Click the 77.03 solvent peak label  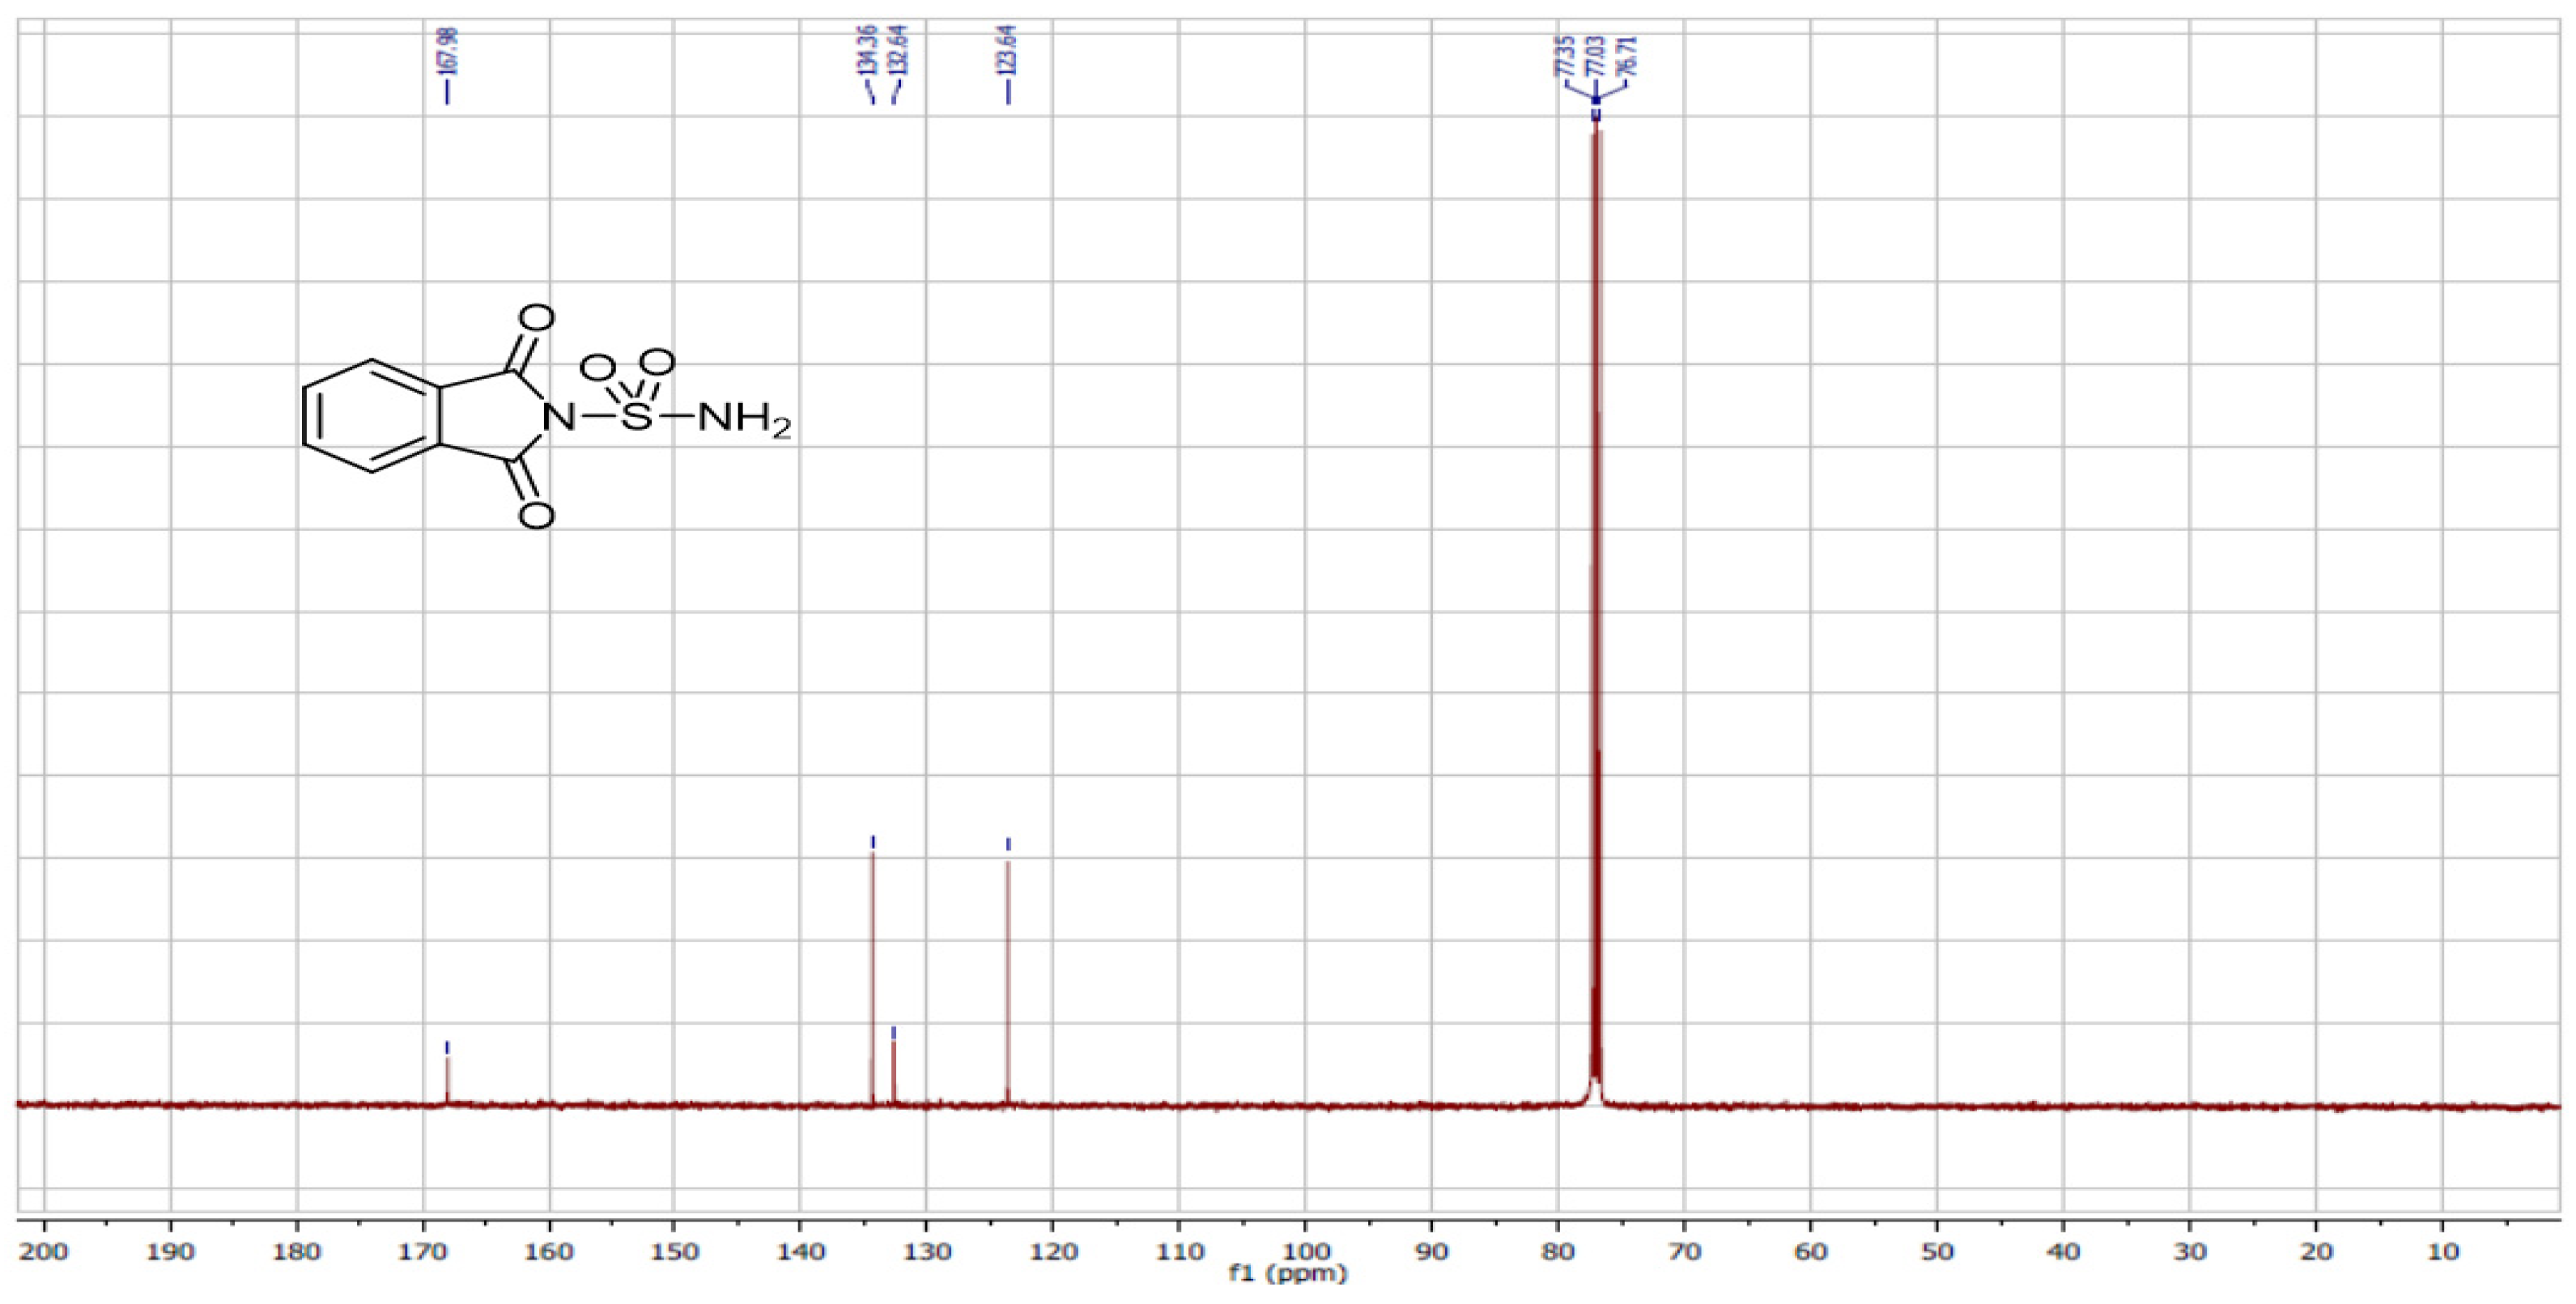point(1594,55)
